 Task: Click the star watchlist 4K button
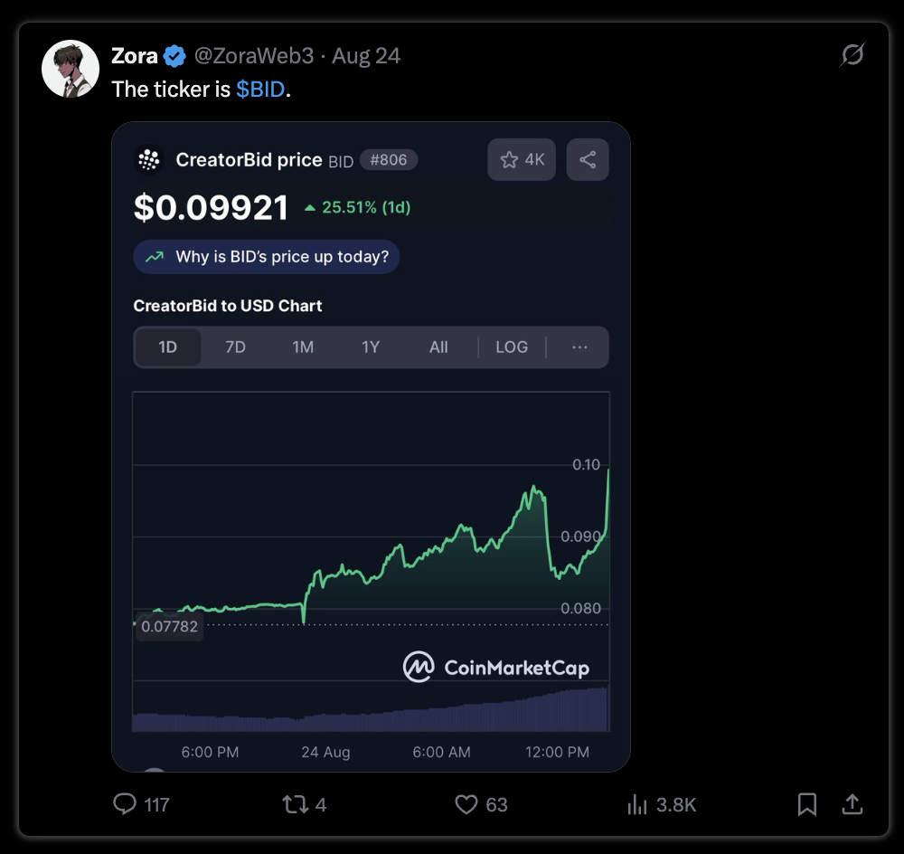tap(522, 160)
